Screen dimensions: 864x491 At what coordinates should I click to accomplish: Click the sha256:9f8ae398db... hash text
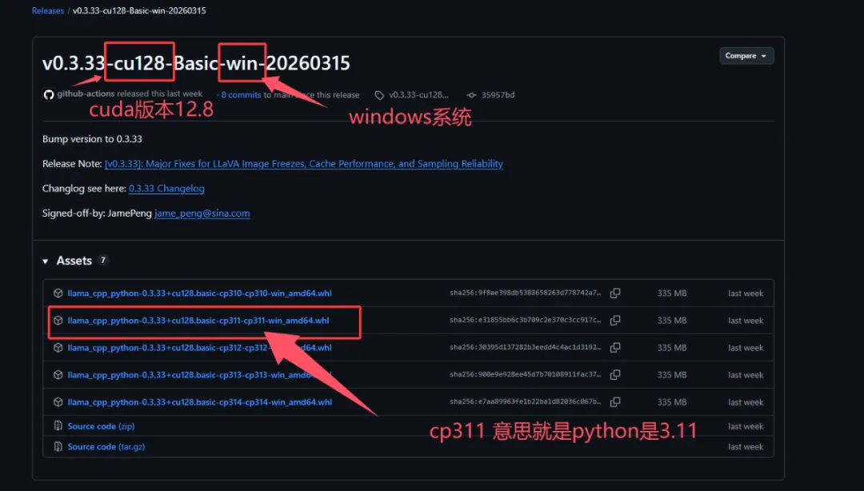pos(525,293)
